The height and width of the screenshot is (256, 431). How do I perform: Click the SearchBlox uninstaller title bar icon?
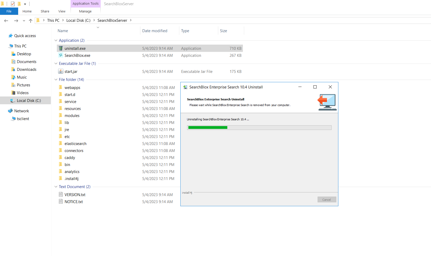tap(185, 87)
